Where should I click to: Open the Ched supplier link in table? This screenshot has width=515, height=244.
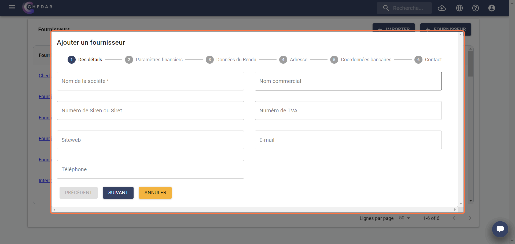[45, 76]
